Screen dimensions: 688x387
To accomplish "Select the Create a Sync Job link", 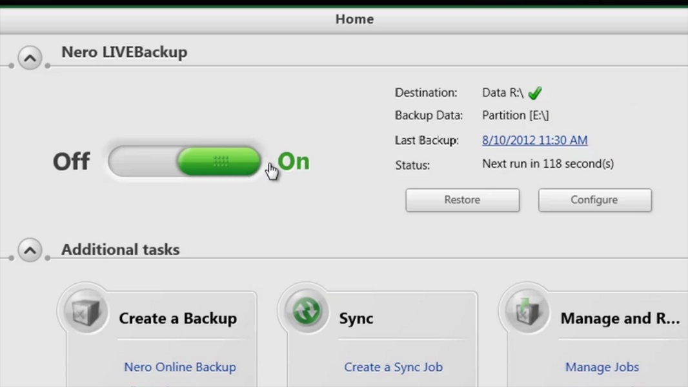I will [x=393, y=367].
